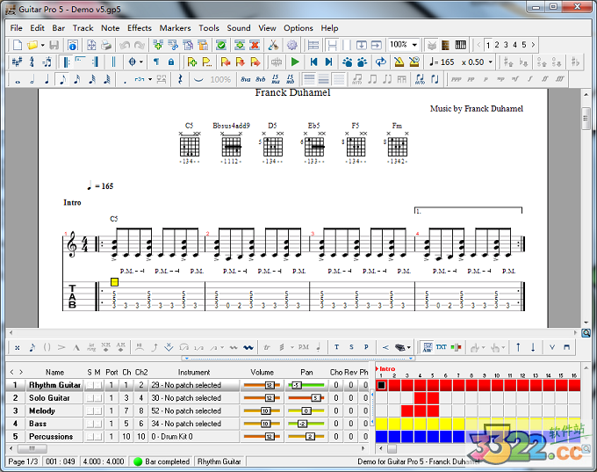Screen dimensions: 597x472
Task: Click the move track up arrow icon
Action: coord(518,347)
